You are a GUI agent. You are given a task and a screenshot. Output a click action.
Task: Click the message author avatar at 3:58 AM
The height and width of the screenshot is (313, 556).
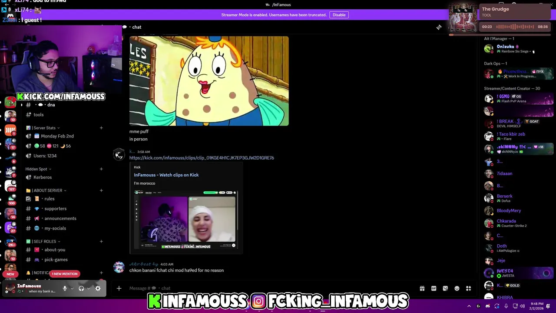(119, 154)
